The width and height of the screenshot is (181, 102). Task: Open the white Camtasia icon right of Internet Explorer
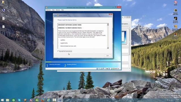(54, 100)
